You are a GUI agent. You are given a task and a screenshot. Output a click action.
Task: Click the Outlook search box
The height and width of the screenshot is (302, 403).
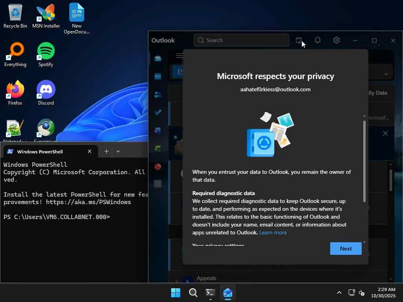click(x=242, y=41)
